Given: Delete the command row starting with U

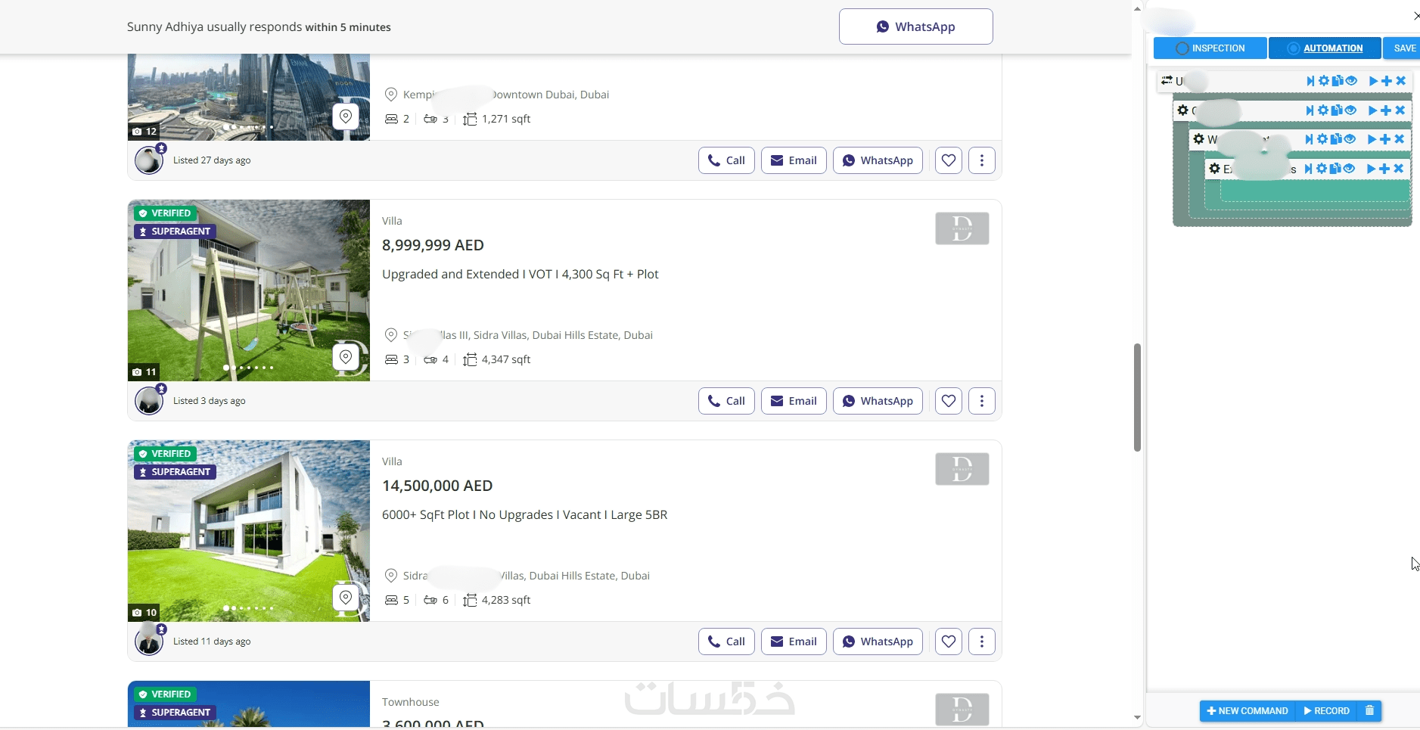Looking at the screenshot, I should pos(1400,81).
